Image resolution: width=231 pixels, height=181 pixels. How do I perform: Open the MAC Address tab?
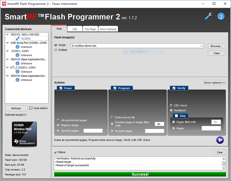click(x=108, y=29)
